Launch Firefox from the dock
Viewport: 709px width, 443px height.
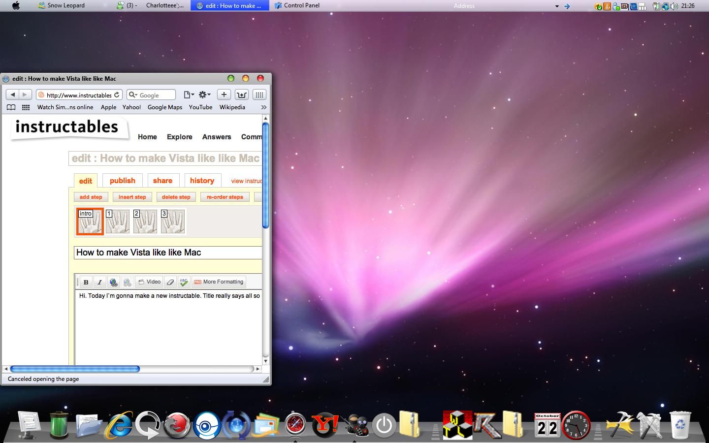point(177,424)
